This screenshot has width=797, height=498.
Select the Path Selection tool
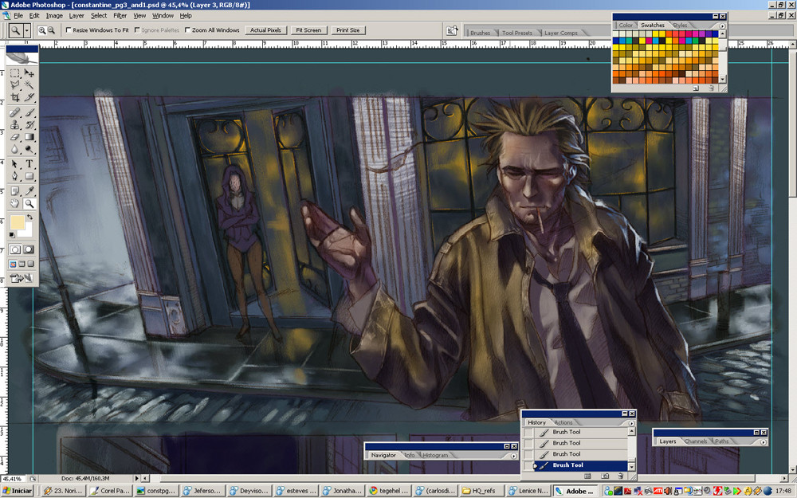(14, 164)
